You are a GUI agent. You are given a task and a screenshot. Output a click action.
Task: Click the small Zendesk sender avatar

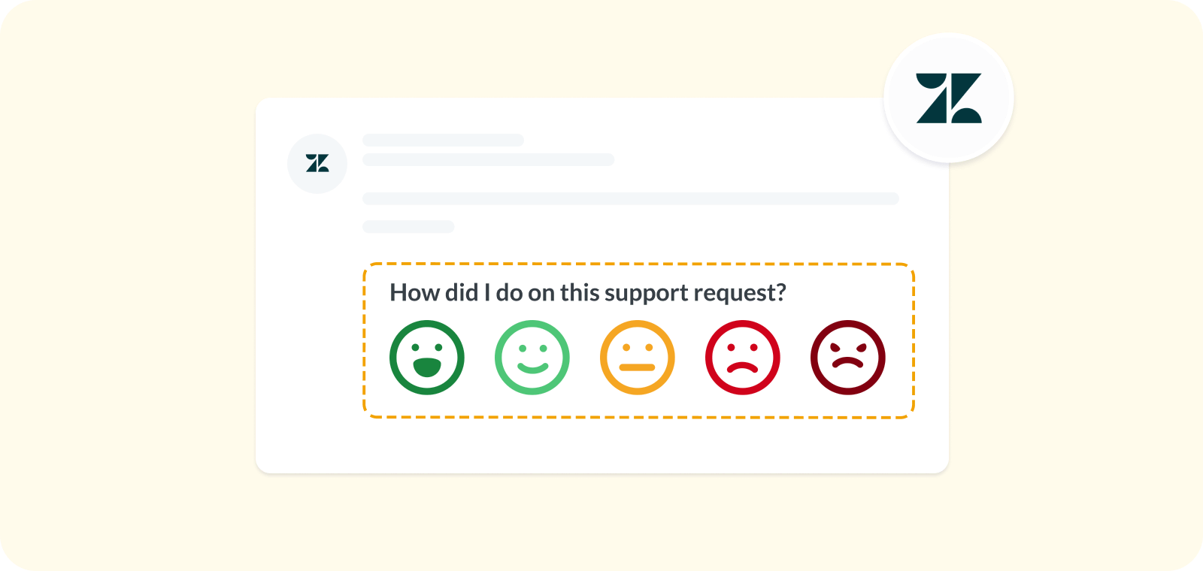coord(317,163)
